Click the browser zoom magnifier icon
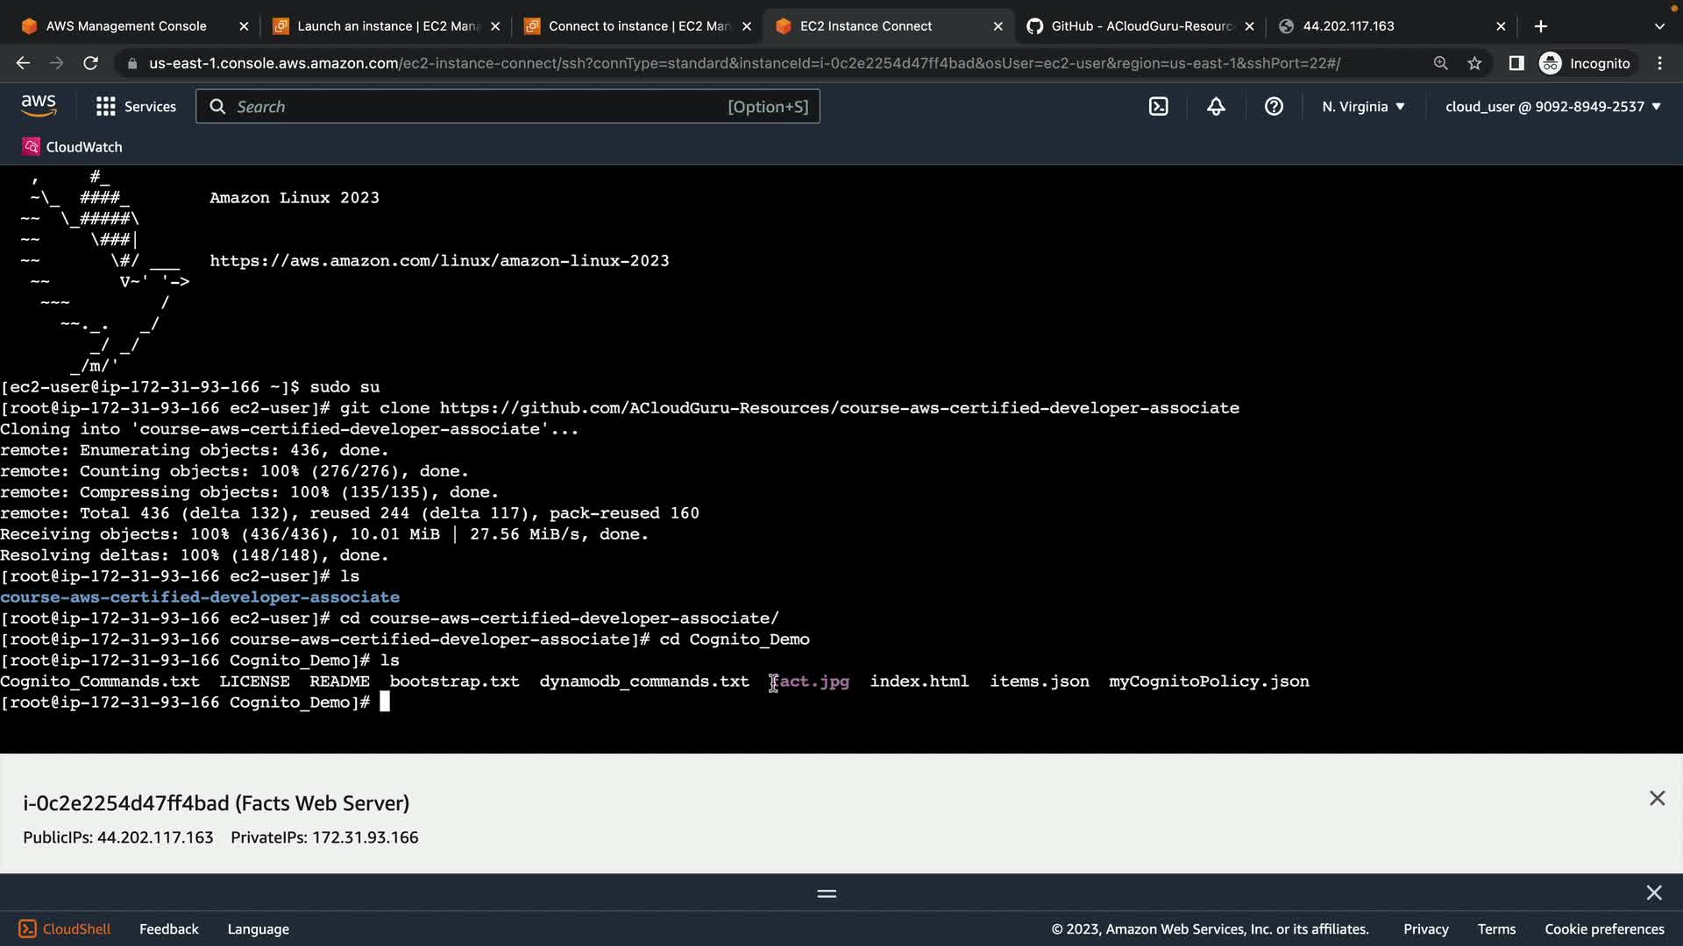The width and height of the screenshot is (1683, 946). [1440, 63]
